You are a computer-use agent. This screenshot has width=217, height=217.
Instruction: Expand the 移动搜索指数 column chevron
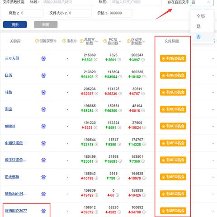click(x=144, y=41)
